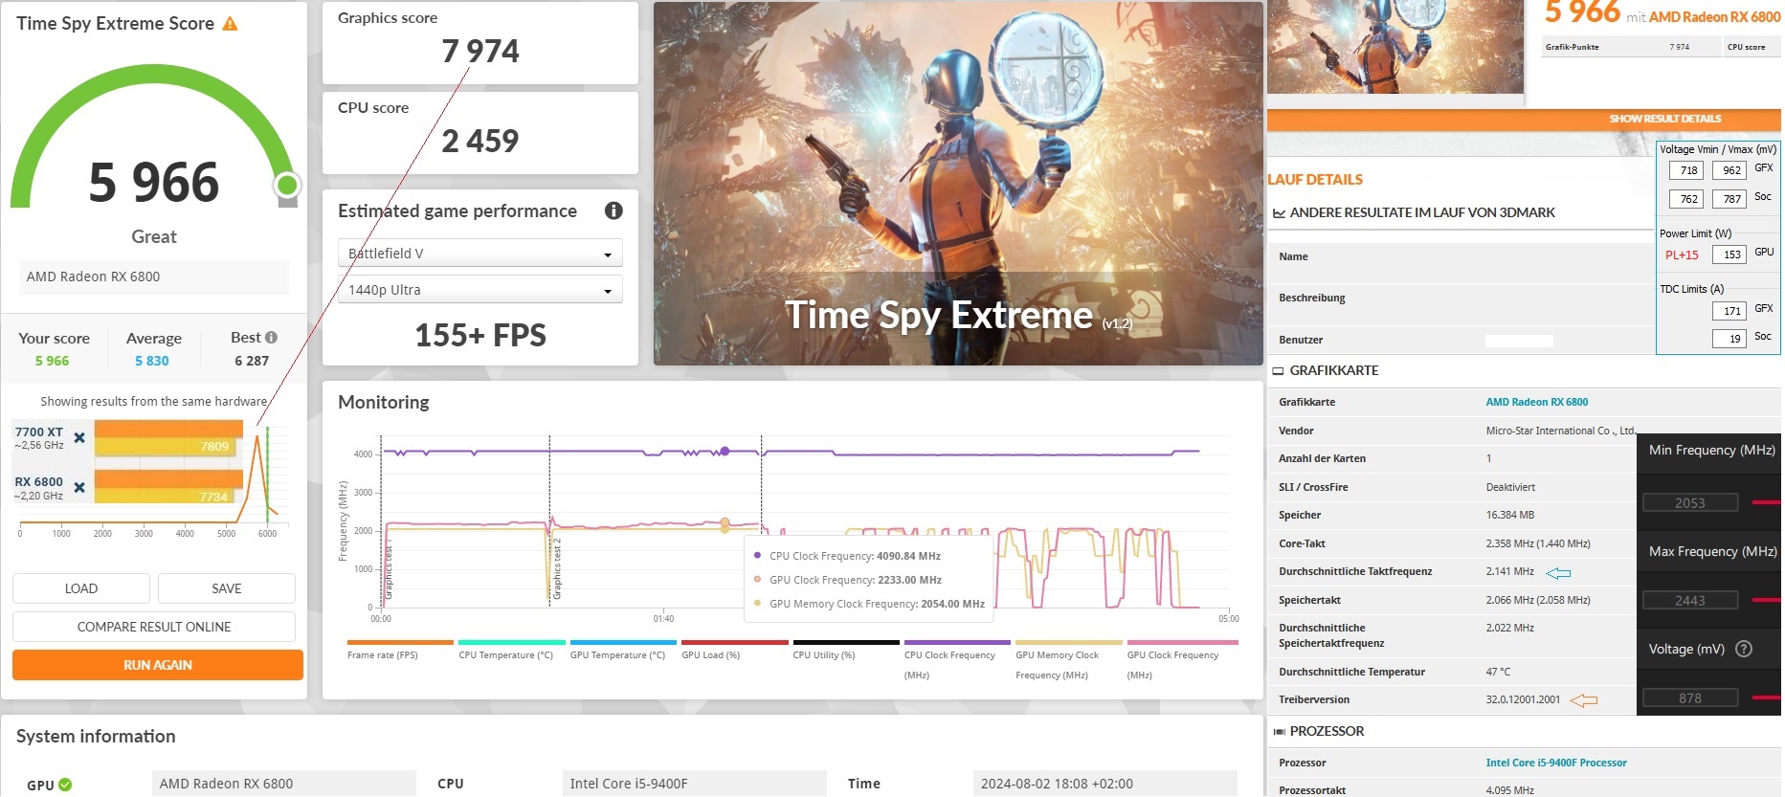
Task: Toggle the GPU Memory Clock Frequency legend series
Action: click(1069, 660)
